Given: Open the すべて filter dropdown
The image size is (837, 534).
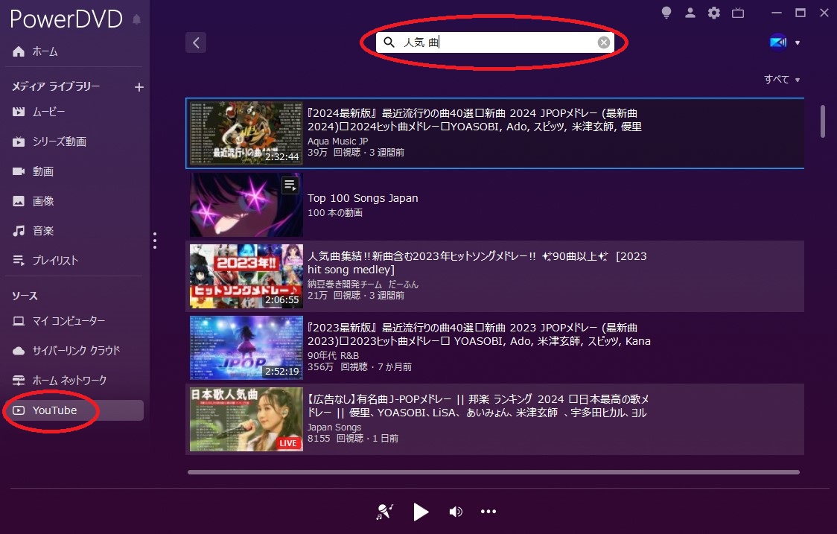Looking at the screenshot, I should tap(782, 80).
